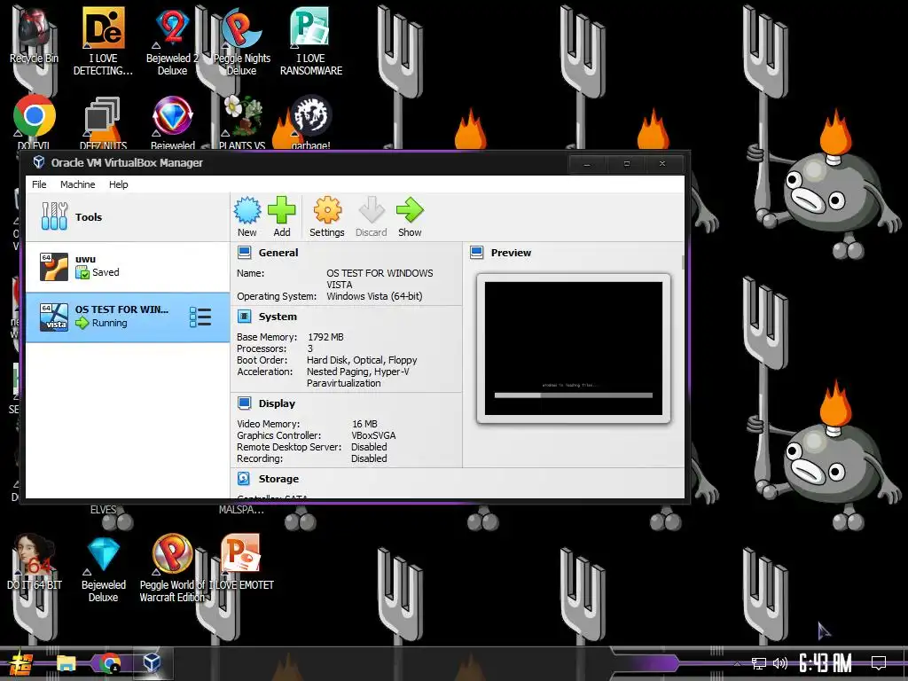Click the System section header
The width and height of the screenshot is (908, 681).
tap(278, 317)
